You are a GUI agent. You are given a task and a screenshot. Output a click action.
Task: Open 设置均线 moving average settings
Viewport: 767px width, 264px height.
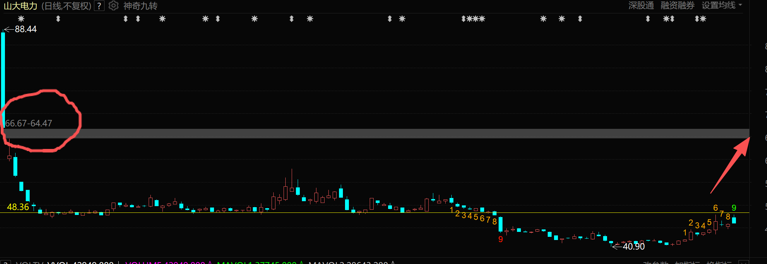(719, 5)
